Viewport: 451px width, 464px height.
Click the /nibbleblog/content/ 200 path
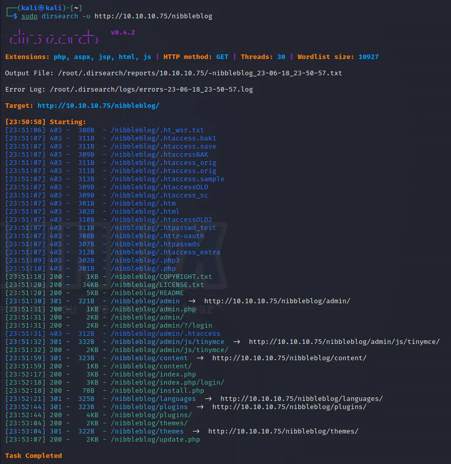coord(151,366)
